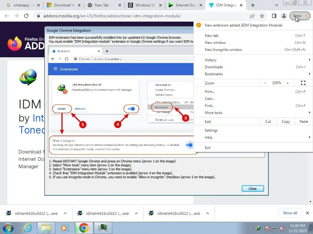Open the side panel icon
This screenshot has width=313, height=234.
274,16
